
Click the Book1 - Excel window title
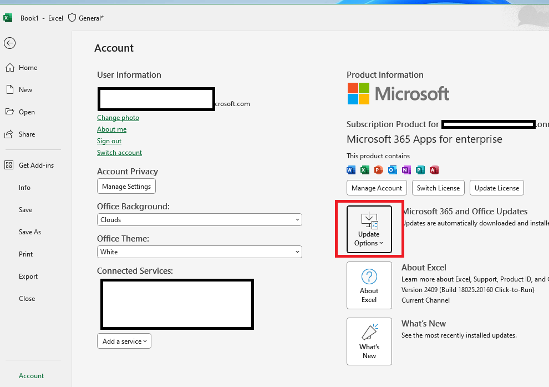pyautogui.click(x=42, y=18)
